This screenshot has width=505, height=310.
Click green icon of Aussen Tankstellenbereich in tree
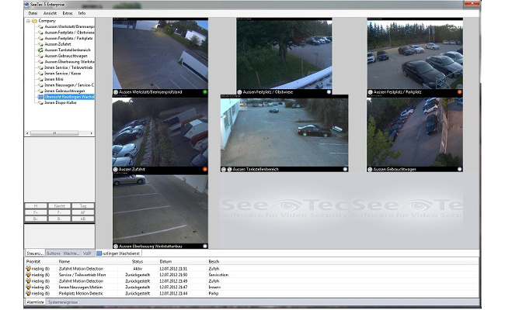[40, 50]
